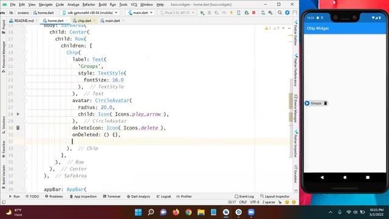Open the File menu
Viewport: 389px width, 219px height.
(x=13, y=4)
